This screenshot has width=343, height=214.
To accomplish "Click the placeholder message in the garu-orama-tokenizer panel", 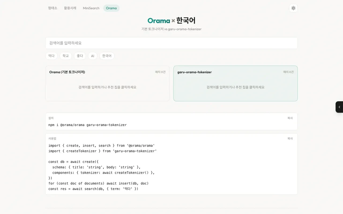I will pyautogui.click(x=236, y=87).
